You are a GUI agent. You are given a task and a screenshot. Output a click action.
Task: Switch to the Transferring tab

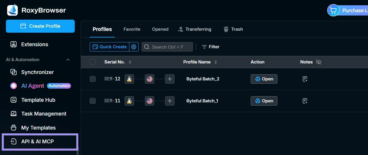[x=194, y=29]
